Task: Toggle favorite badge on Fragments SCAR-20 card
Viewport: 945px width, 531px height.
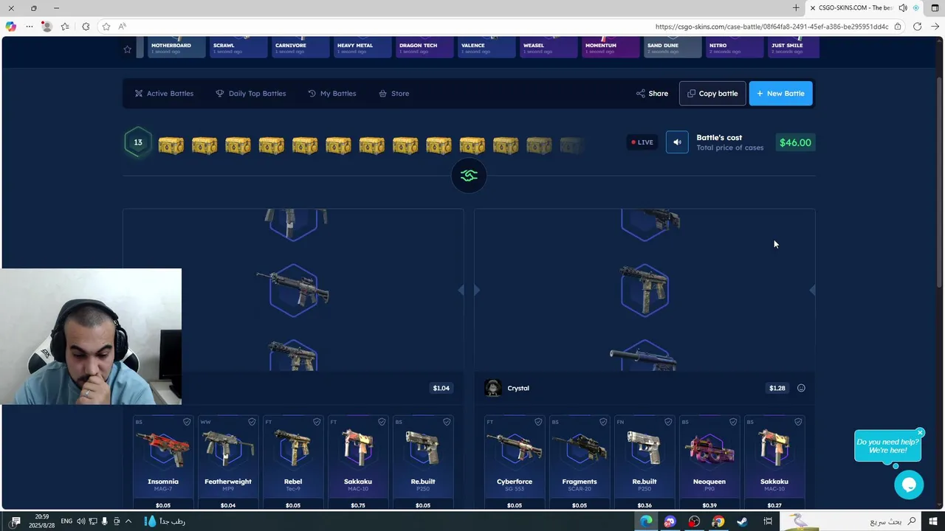Action: (603, 422)
